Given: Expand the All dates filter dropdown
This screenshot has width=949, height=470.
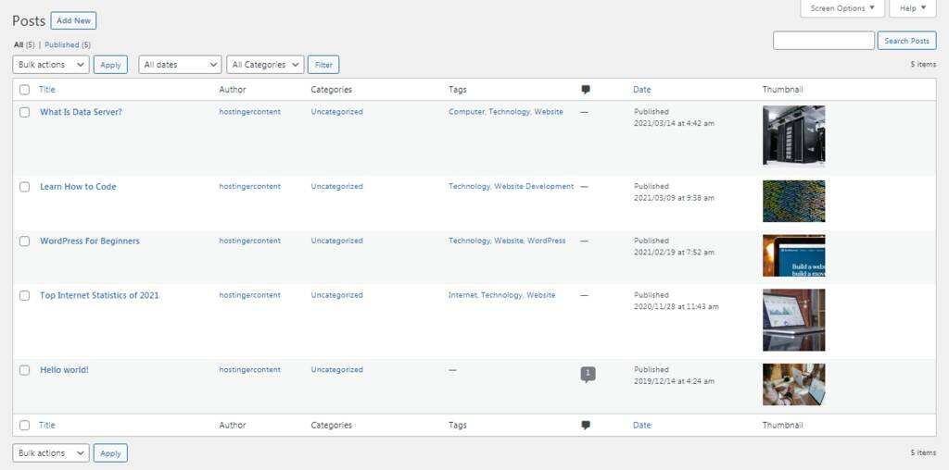Looking at the screenshot, I should coord(180,65).
